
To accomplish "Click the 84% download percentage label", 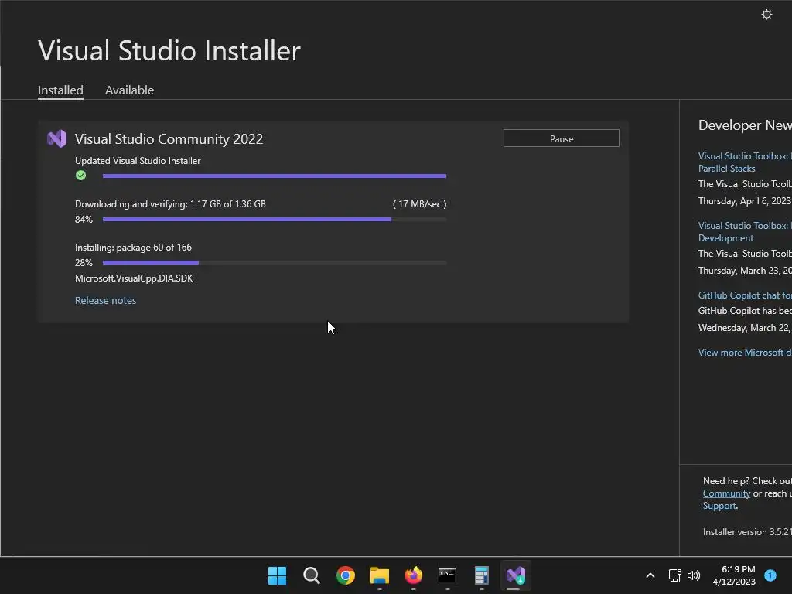I will [84, 219].
